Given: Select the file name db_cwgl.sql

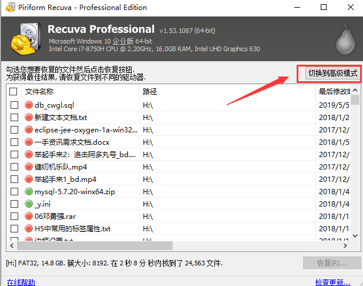Looking at the screenshot, I should (x=54, y=105).
